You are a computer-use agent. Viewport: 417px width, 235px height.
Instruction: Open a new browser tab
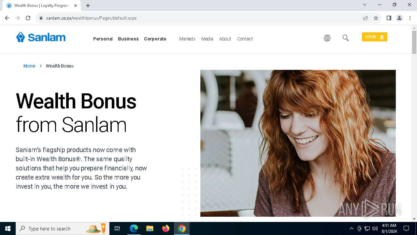pos(88,6)
